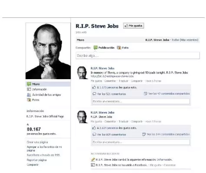Open the Muro sidebar item icon
This screenshot has width=206, height=173.
click(29, 84)
